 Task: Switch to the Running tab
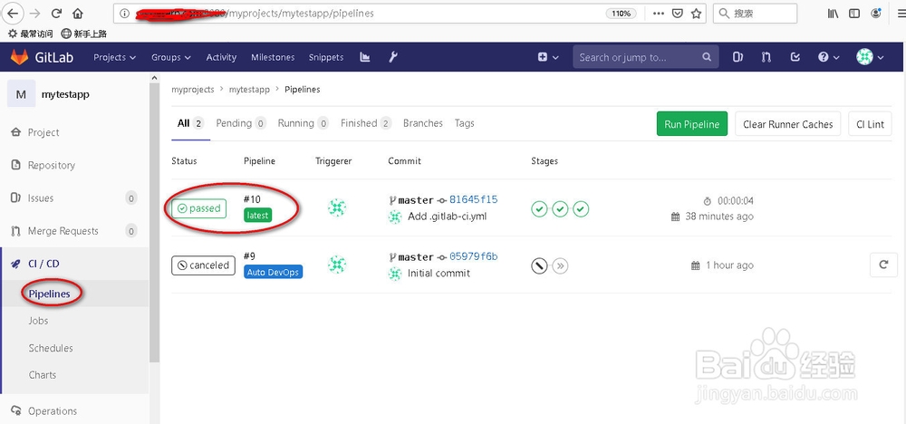click(x=304, y=123)
